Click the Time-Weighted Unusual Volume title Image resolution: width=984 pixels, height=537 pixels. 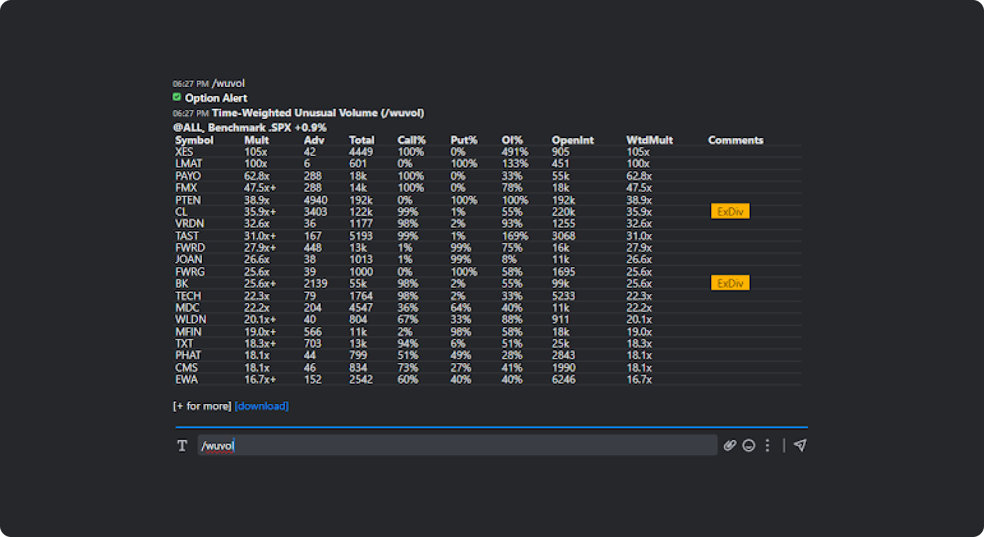point(318,113)
